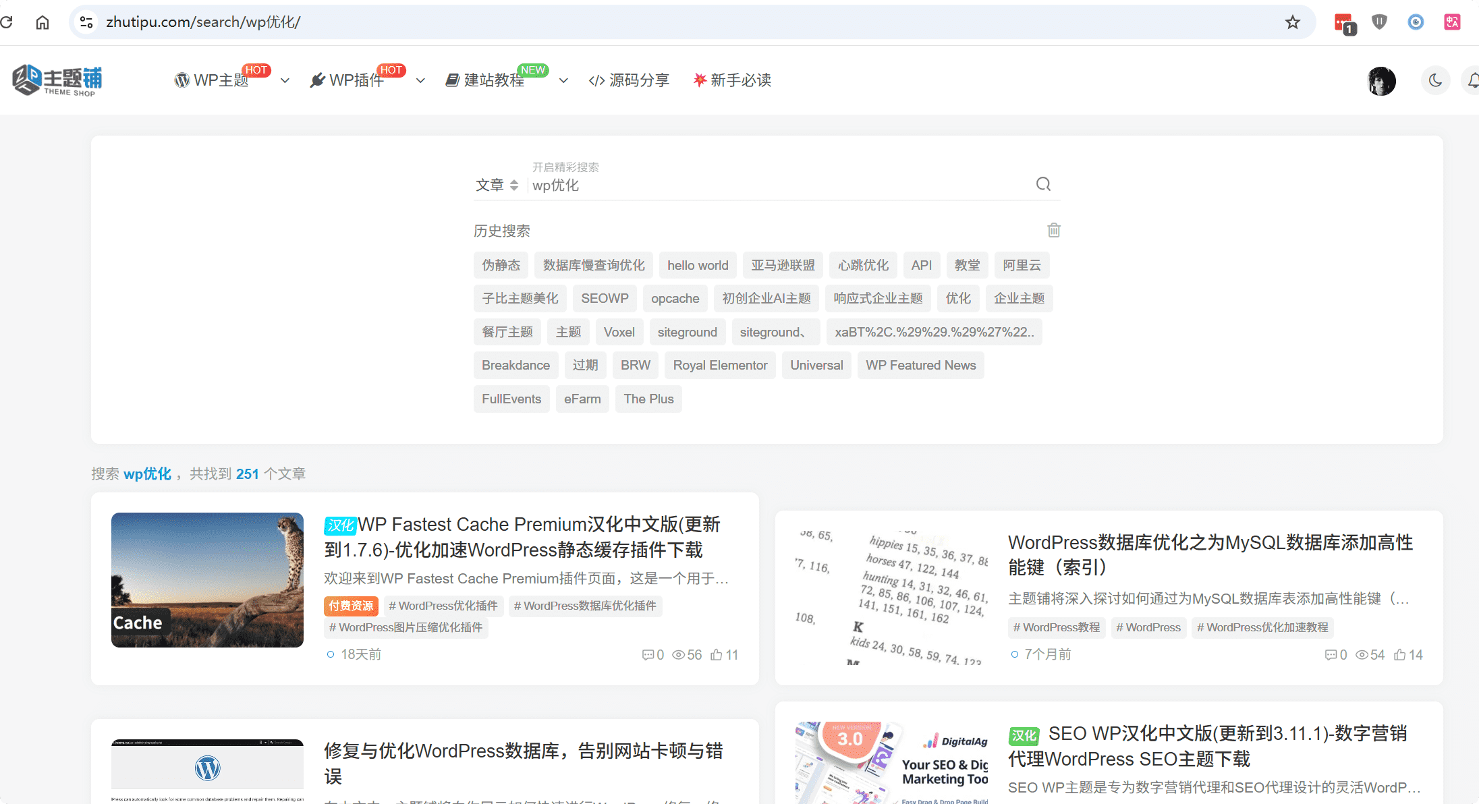Select history search tag Royal Elementor
This screenshot has height=804, width=1479.
(720, 365)
